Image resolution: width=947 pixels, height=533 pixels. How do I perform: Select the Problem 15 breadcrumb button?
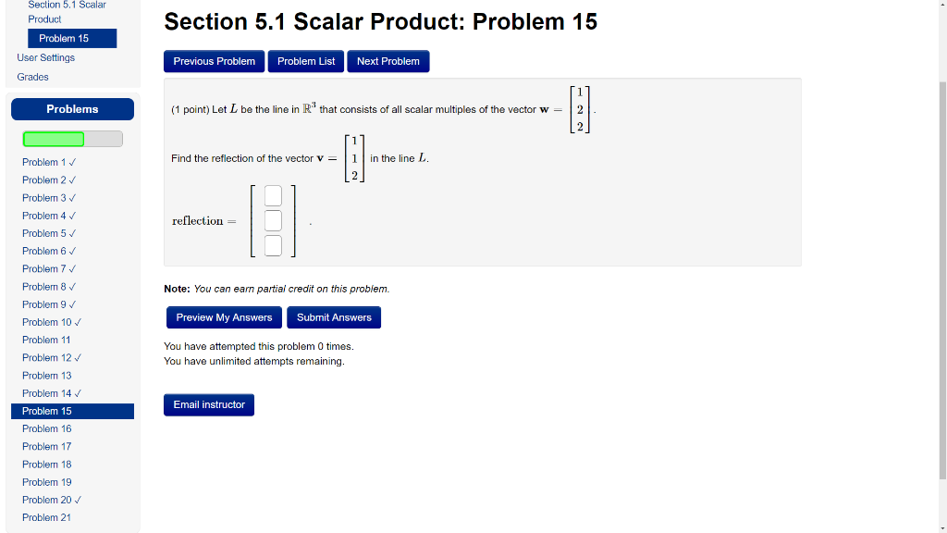[x=71, y=38]
